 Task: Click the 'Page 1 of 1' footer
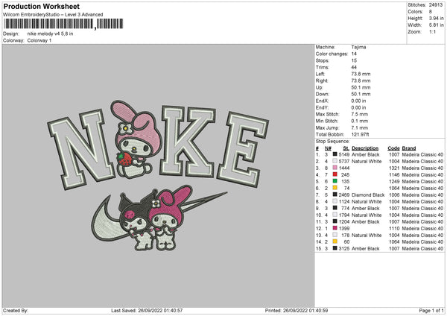[431, 310]
